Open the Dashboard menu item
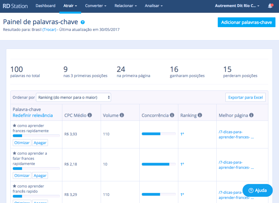Screen dimensions: 279x203 (46, 6)
